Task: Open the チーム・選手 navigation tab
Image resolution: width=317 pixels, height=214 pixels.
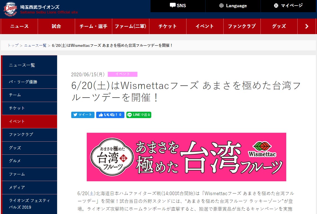Action: tap(93, 26)
